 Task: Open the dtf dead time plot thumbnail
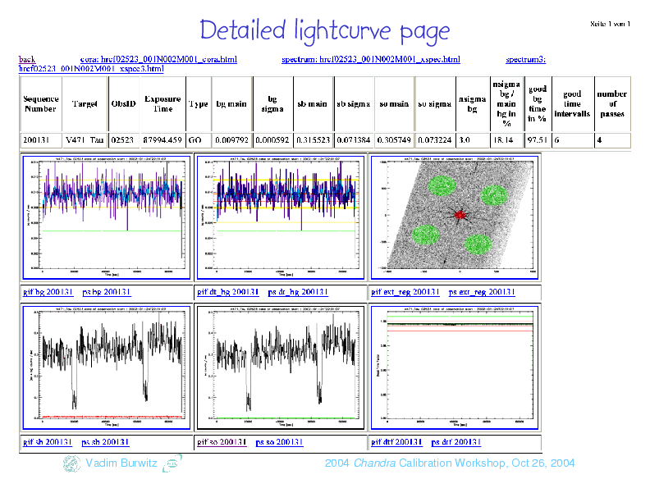pyautogui.click(x=455, y=368)
